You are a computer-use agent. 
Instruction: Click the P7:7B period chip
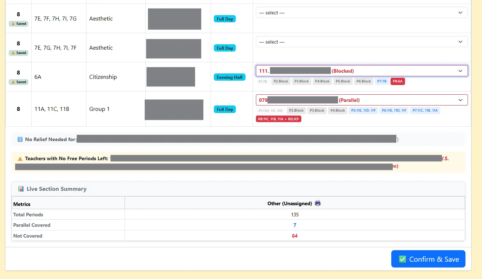[x=382, y=81]
